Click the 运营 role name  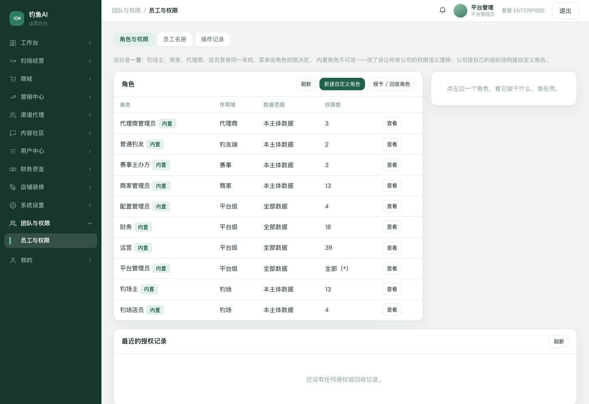126,248
